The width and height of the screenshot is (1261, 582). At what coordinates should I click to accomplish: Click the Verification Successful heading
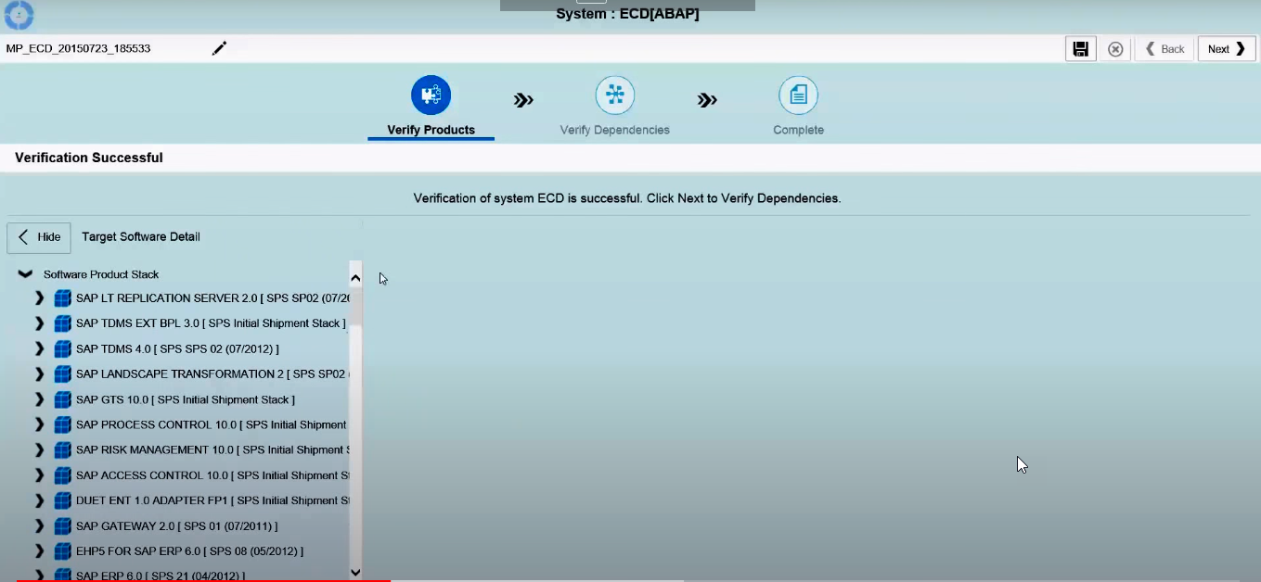[89, 158]
